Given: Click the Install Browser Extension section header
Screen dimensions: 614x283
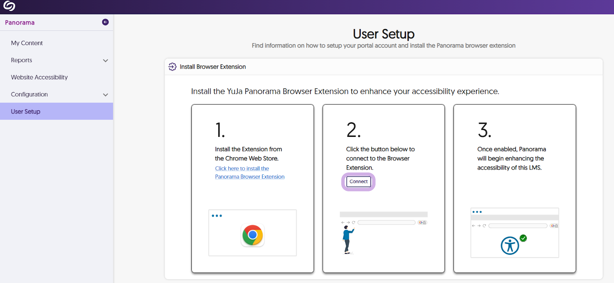Looking at the screenshot, I should (x=213, y=67).
